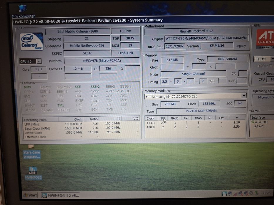
Task: Click the Start button
Action: click(x=31, y=195)
